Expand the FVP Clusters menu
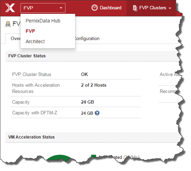Screen dimensions: 191x171 [x=152, y=8]
